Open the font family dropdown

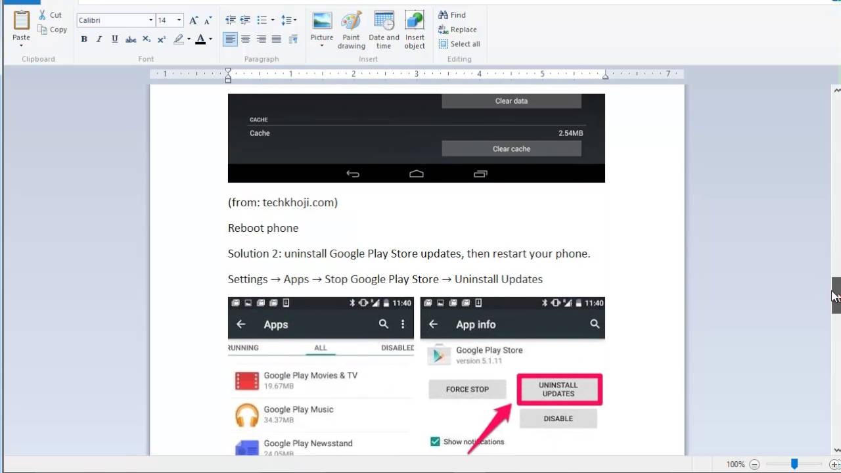150,20
